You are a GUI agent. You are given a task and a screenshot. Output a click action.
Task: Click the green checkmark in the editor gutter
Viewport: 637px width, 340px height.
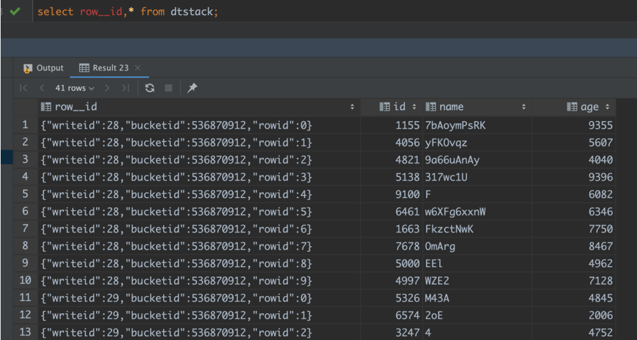[15, 11]
